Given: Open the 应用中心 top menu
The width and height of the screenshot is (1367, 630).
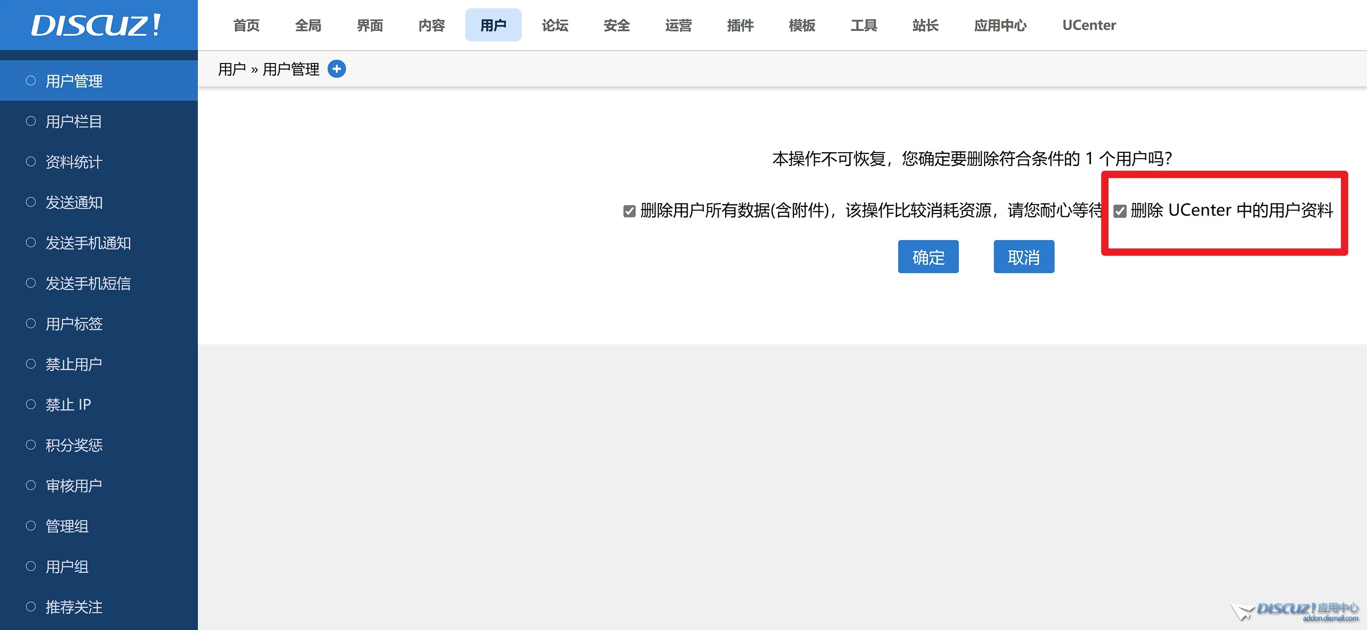Looking at the screenshot, I should tap(1000, 25).
